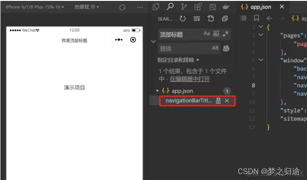The image size is (307, 180).
Task: Collapse all search results icon
Action: pyautogui.click(x=225, y=19)
